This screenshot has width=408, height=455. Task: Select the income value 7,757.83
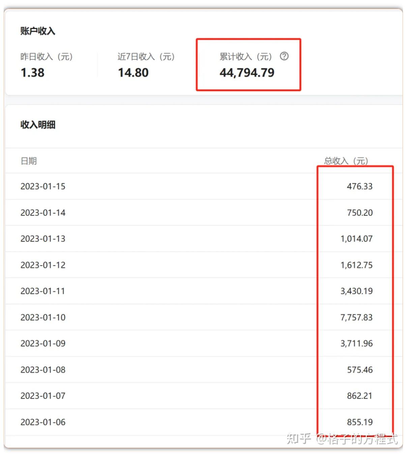tap(357, 317)
